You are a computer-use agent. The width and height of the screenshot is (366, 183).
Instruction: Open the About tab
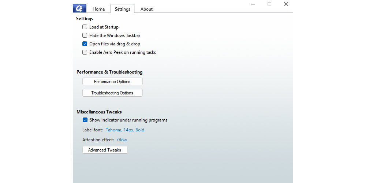click(x=147, y=9)
